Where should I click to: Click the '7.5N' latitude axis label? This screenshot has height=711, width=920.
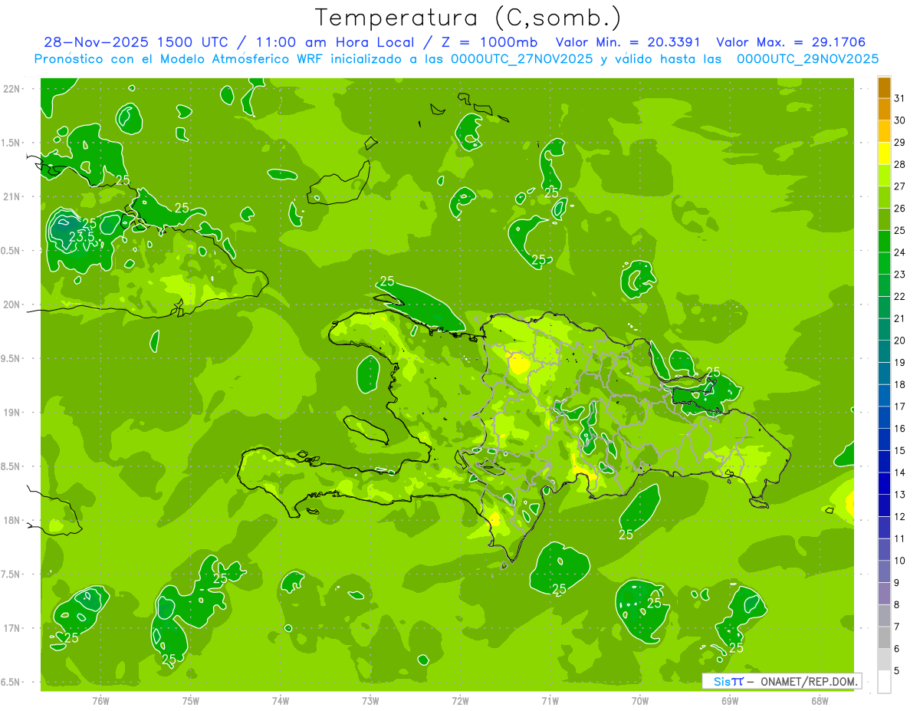[x=10, y=574]
